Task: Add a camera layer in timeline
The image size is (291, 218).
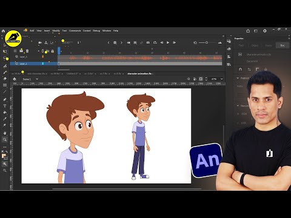Action: [x=40, y=42]
